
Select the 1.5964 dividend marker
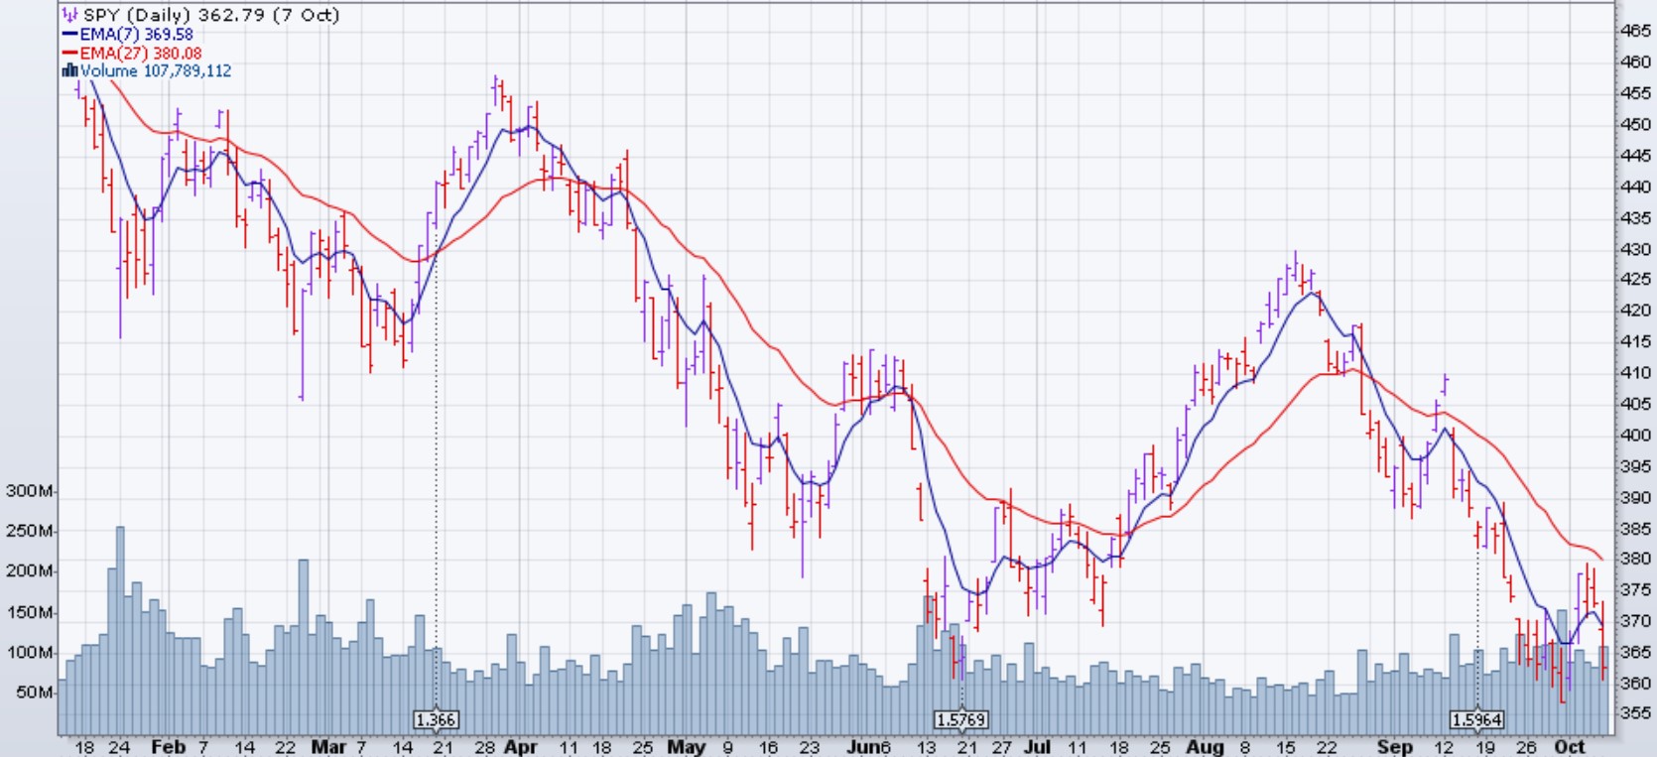[1476, 720]
